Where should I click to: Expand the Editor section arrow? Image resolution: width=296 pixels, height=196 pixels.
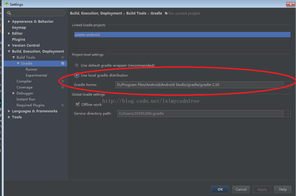pyautogui.click(x=9, y=33)
